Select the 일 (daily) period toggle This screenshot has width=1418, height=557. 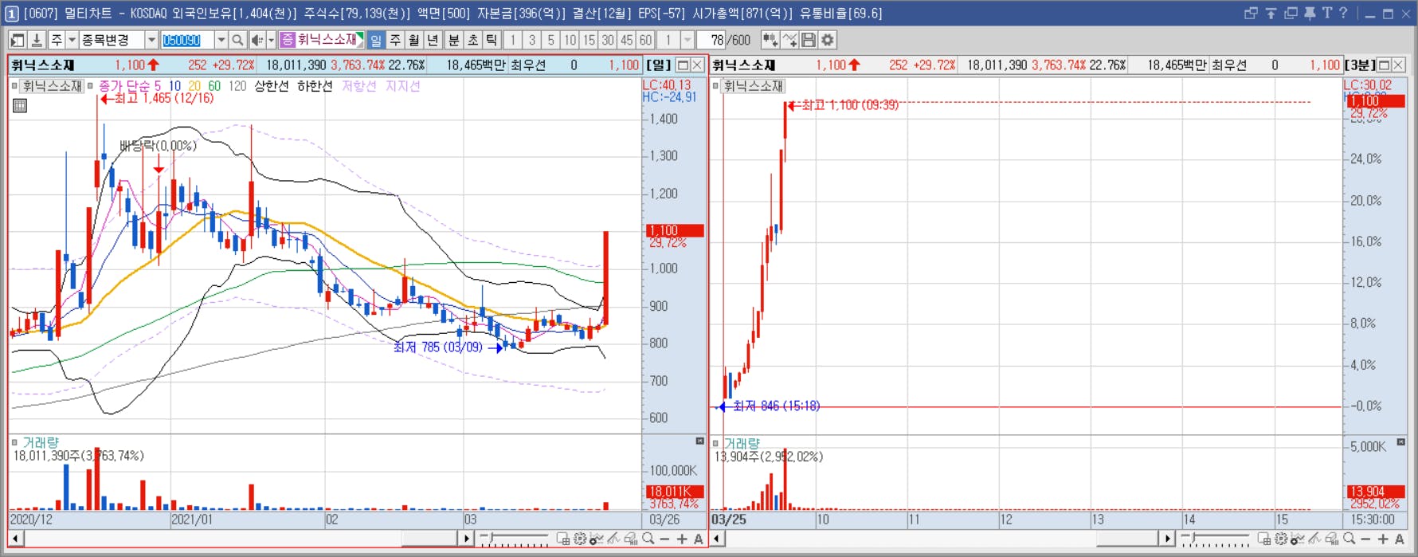pyautogui.click(x=376, y=40)
